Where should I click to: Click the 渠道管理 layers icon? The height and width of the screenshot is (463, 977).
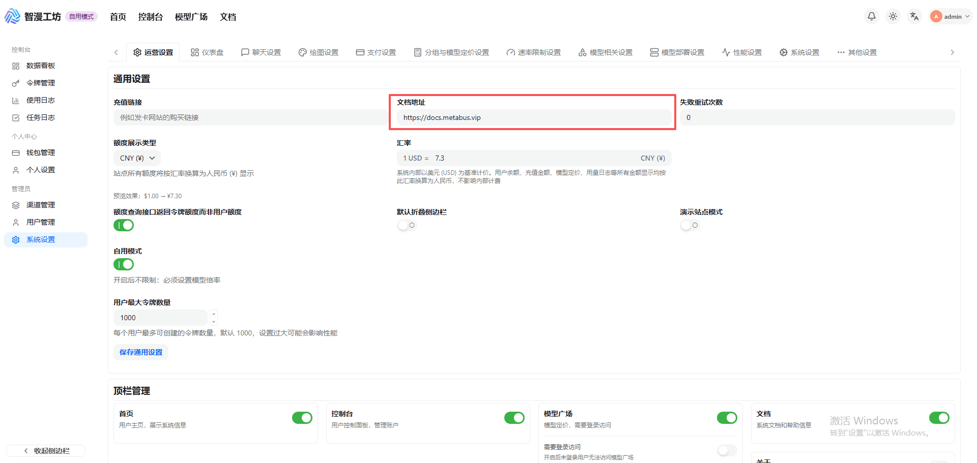tap(16, 205)
